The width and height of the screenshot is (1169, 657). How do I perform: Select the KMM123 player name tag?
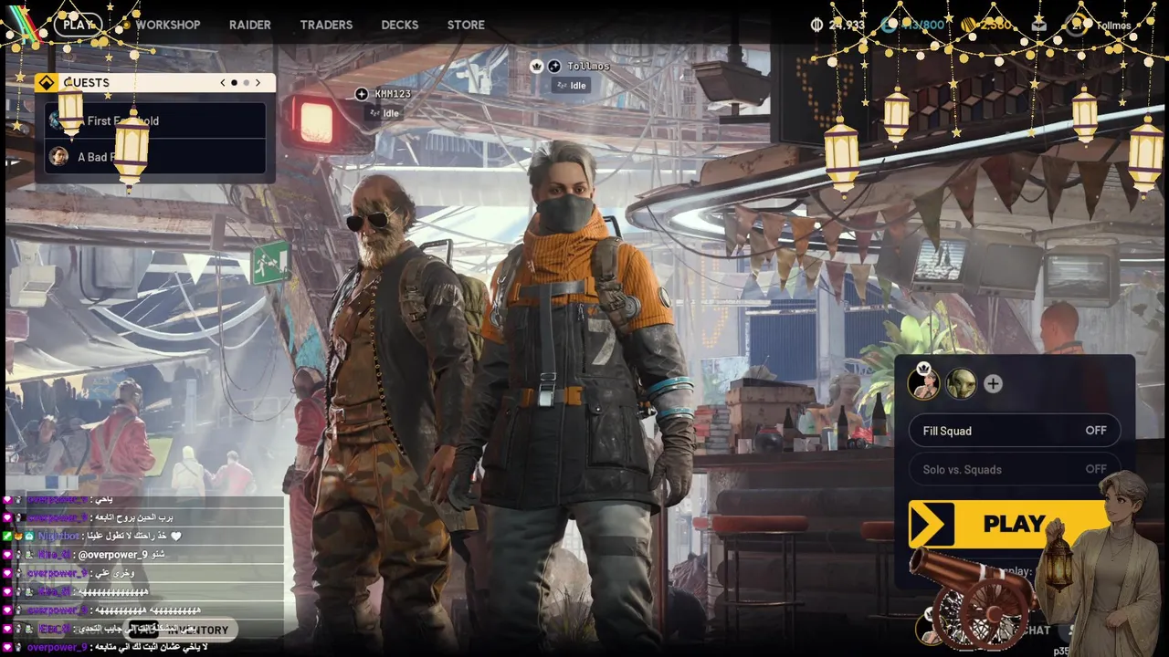393,94
